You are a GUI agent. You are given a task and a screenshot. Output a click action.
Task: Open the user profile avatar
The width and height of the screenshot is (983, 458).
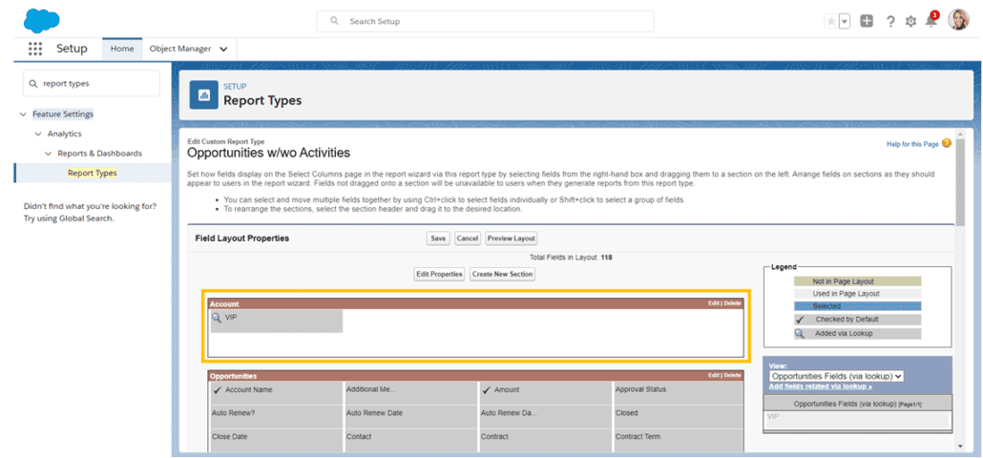[x=958, y=20]
